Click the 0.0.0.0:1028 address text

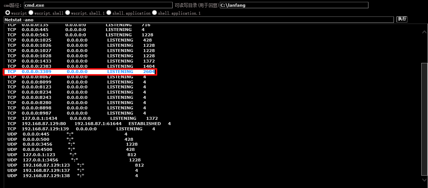tap(37, 56)
